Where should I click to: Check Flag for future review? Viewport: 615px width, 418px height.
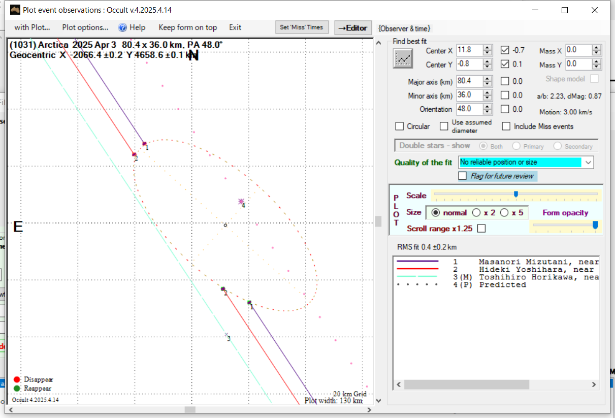[462, 176]
